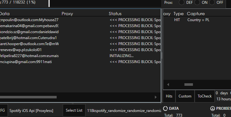
Task: Click the PROXIES globe icon
Action: pyautogui.click(x=212, y=108)
